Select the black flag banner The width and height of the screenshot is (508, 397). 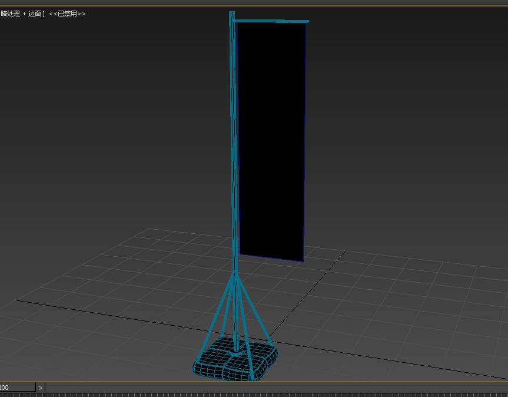(271, 141)
